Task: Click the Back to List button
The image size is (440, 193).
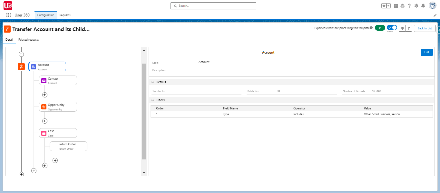Action: point(425,28)
